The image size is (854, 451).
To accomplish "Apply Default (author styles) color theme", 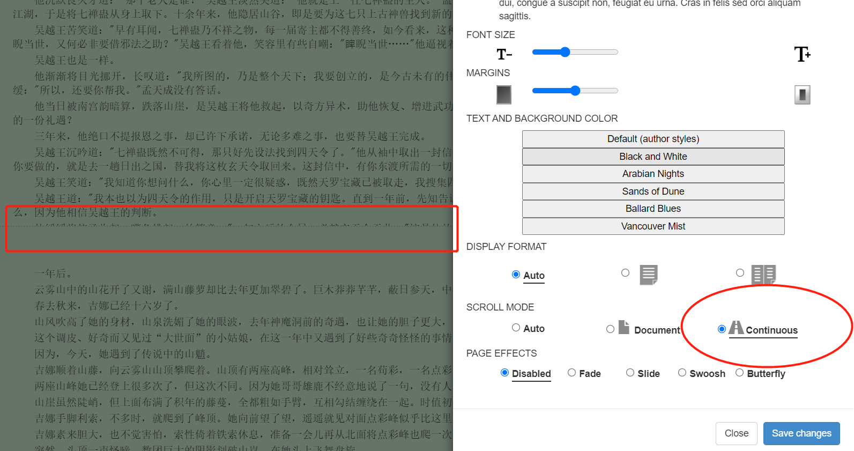I will (x=653, y=139).
